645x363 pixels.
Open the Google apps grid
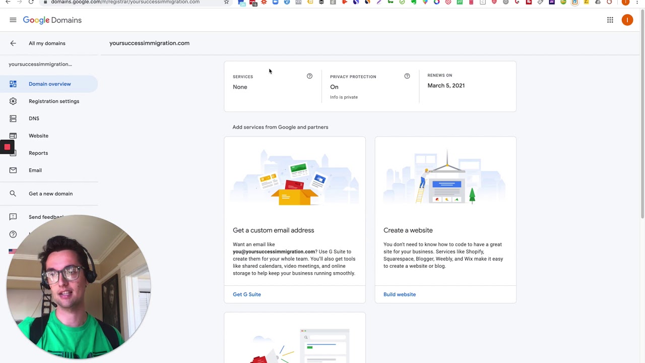coord(610,20)
